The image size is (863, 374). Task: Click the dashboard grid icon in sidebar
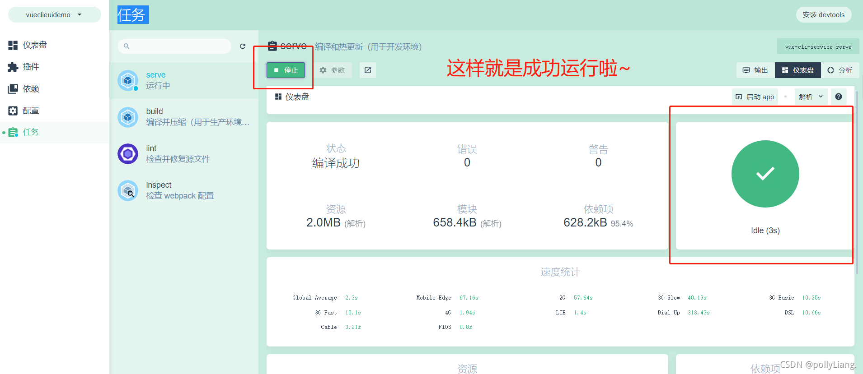tap(13, 45)
